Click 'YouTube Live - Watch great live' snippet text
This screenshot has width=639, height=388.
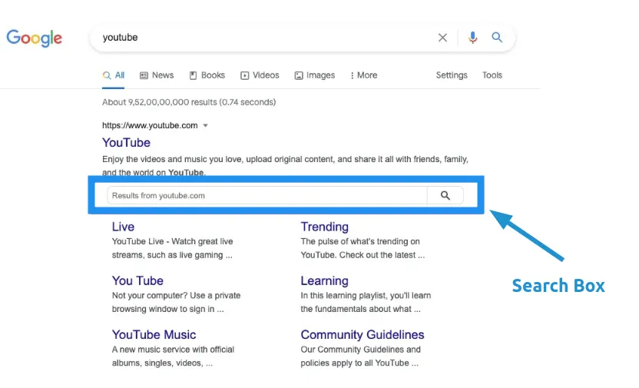[x=172, y=242]
